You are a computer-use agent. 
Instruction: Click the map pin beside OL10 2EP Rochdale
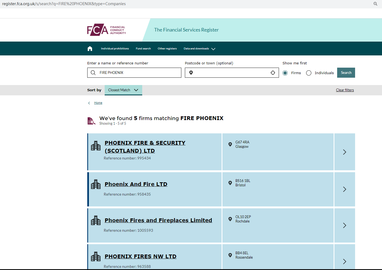click(230, 219)
